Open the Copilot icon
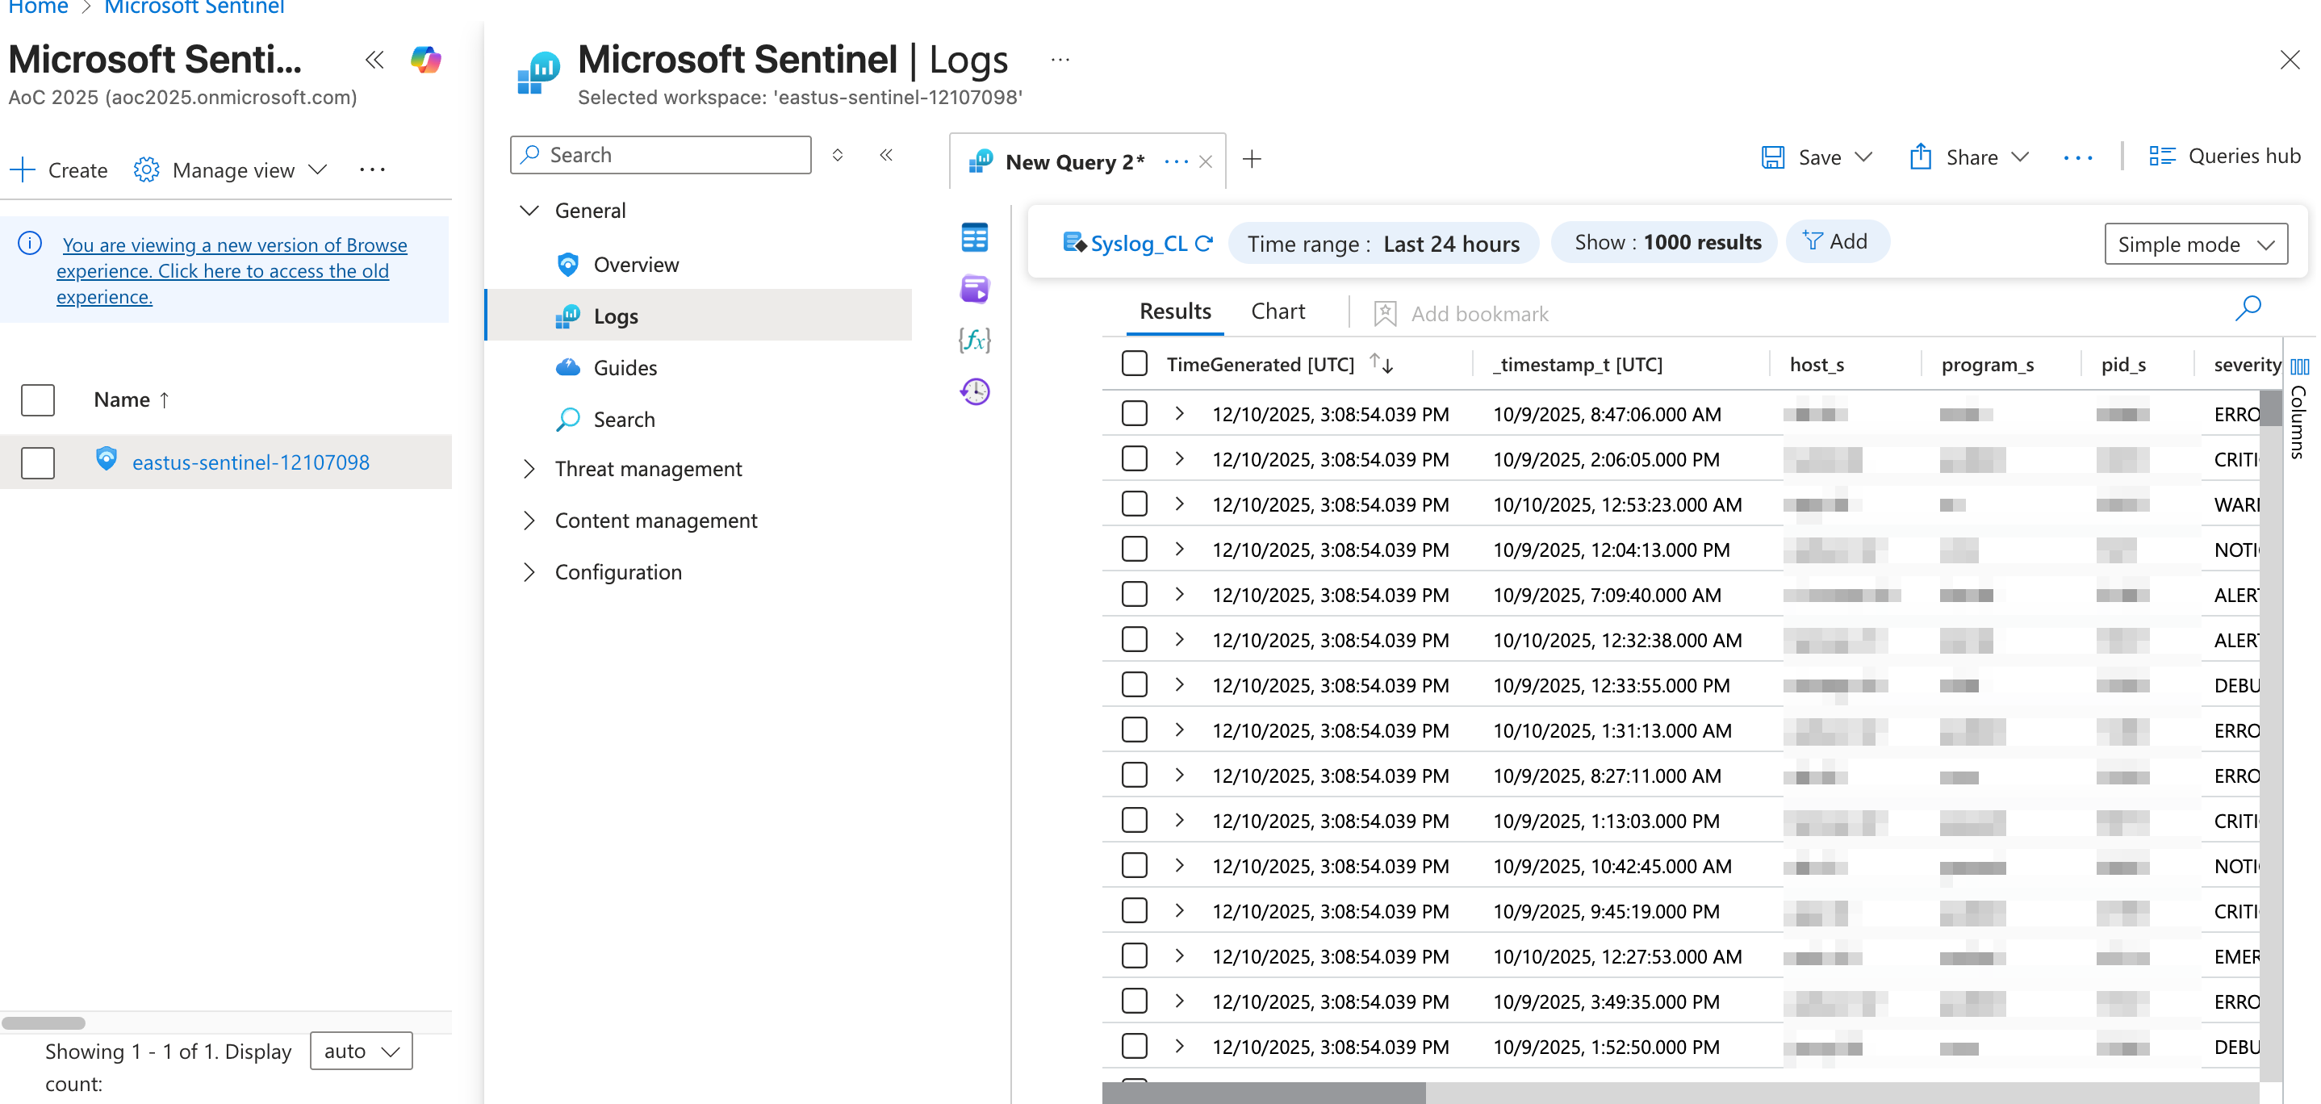This screenshot has width=2321, height=1104. click(425, 61)
